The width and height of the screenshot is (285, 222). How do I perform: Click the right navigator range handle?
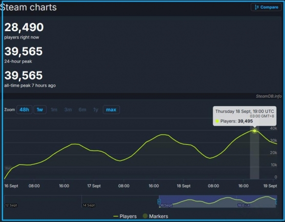(x=276, y=202)
